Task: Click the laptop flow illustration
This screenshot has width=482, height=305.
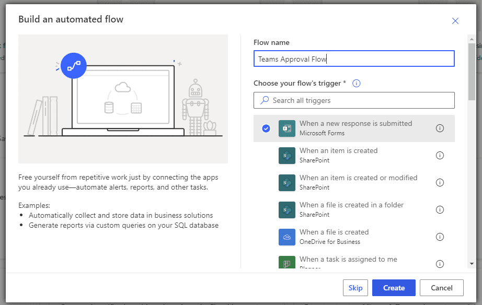Action: tap(123, 99)
